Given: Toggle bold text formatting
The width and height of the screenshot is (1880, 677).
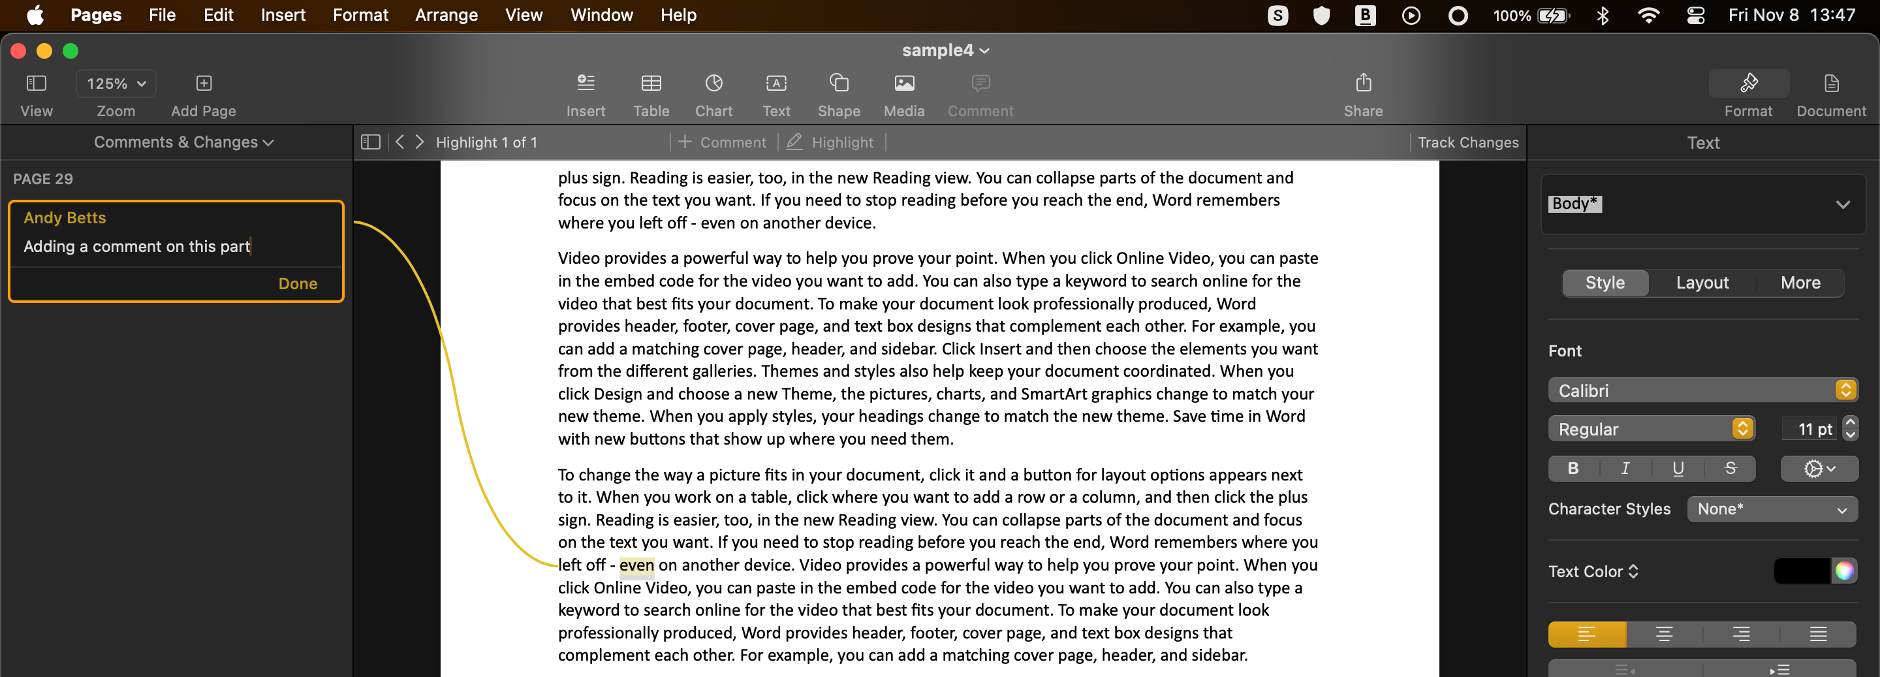Looking at the screenshot, I should (x=1573, y=468).
